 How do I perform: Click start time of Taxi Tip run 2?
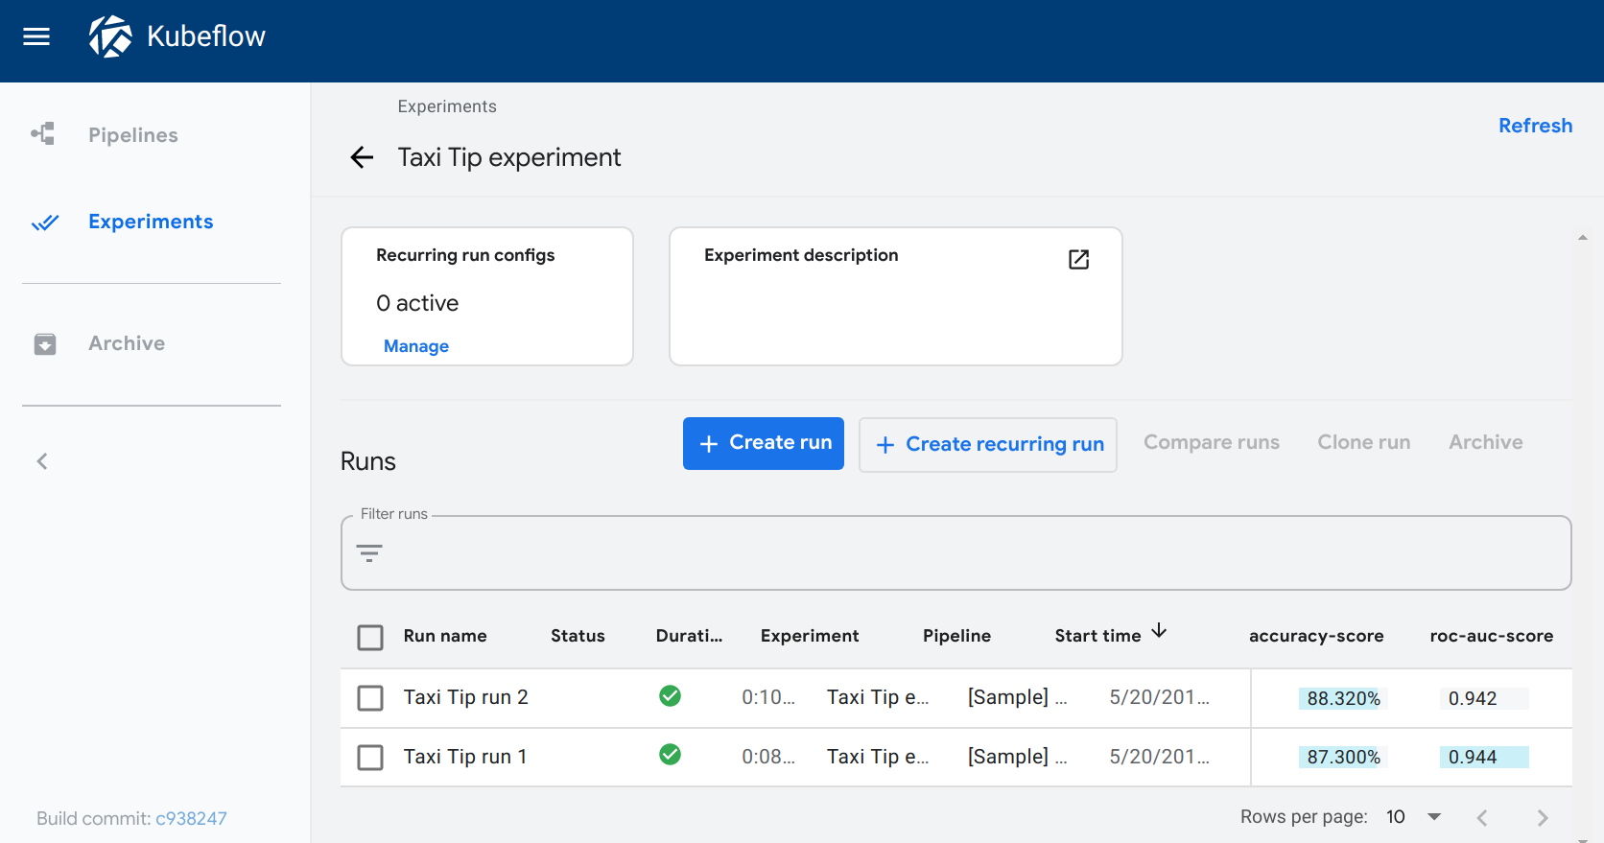coord(1159,697)
